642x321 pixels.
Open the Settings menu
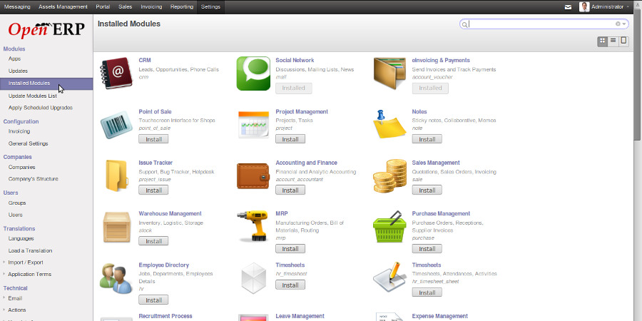coord(211,7)
